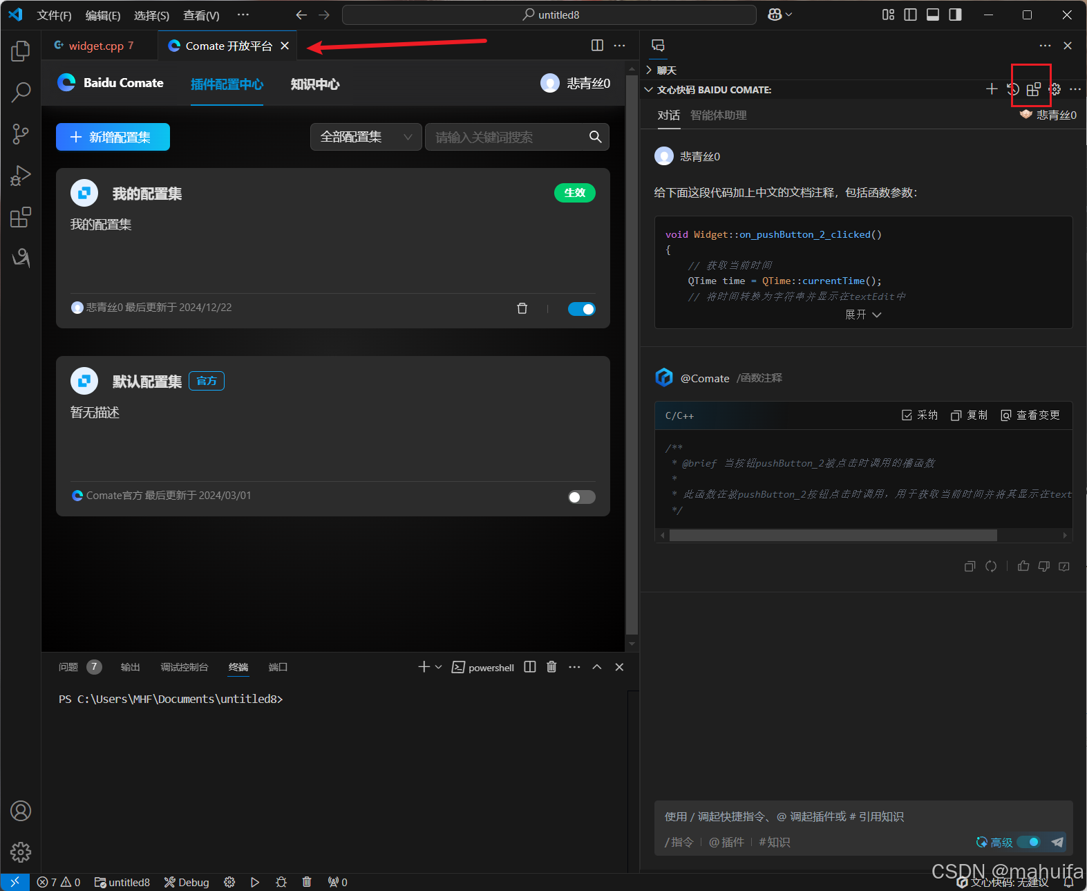Screen dimensions: 1087x891
Task: Open the 文件(F) menu
Action: pyautogui.click(x=54, y=15)
